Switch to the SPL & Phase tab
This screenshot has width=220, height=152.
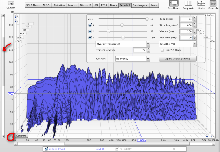click(x=33, y=6)
